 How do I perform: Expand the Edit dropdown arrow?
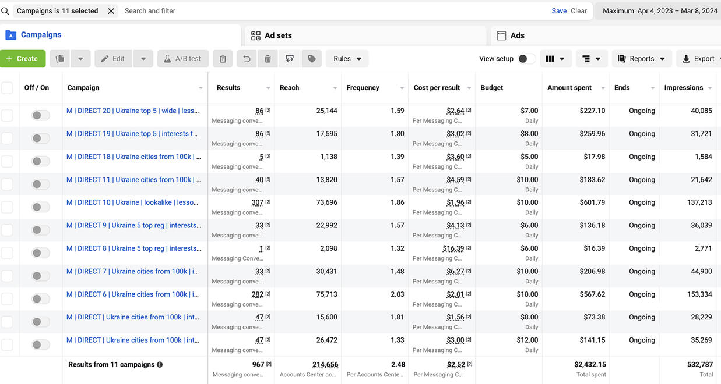[143, 59]
